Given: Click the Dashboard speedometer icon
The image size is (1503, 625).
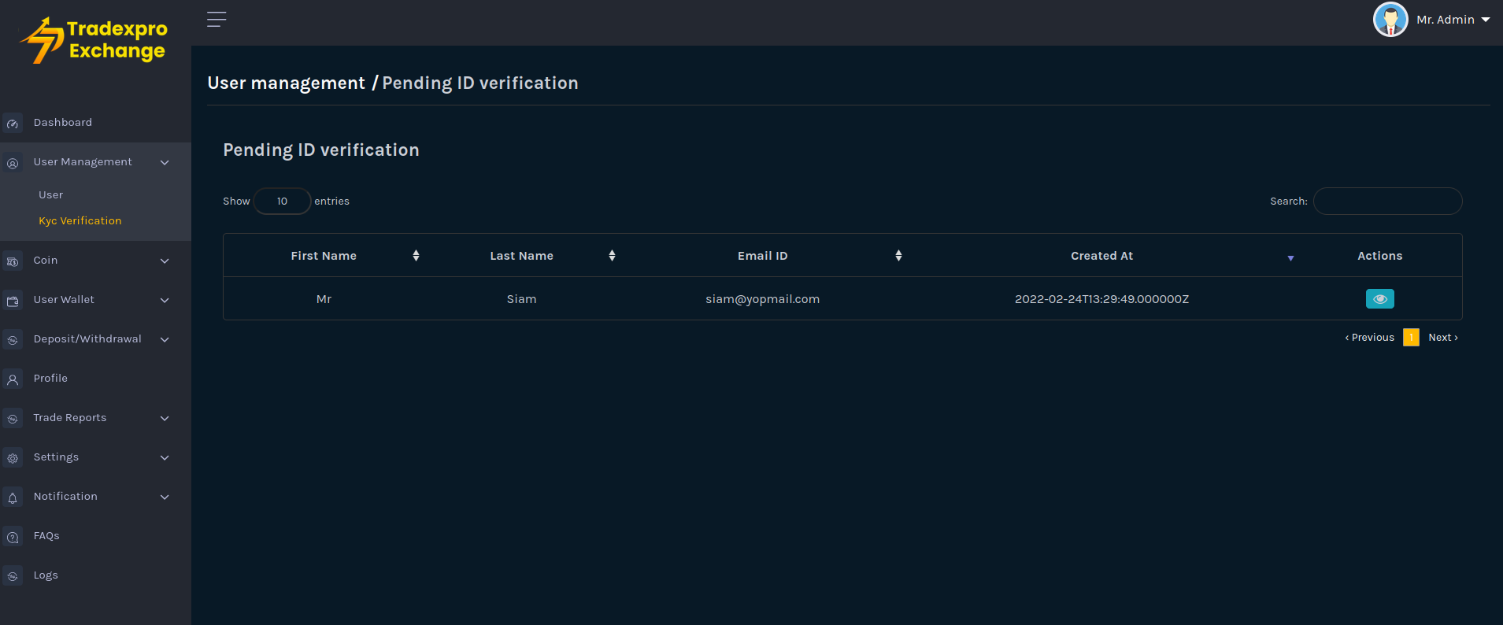Looking at the screenshot, I should (13, 124).
